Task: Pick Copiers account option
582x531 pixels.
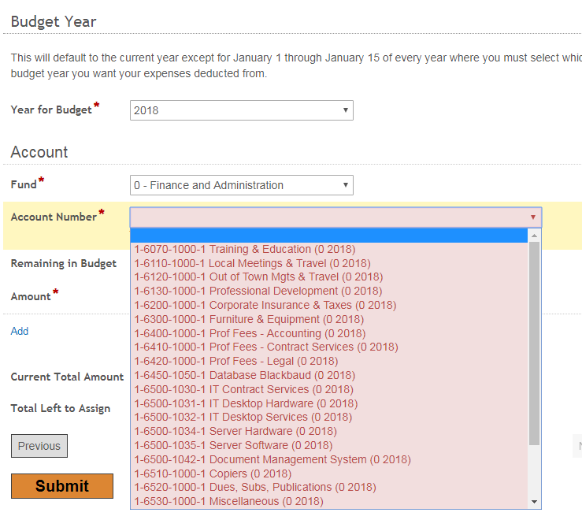Action: click(329, 473)
